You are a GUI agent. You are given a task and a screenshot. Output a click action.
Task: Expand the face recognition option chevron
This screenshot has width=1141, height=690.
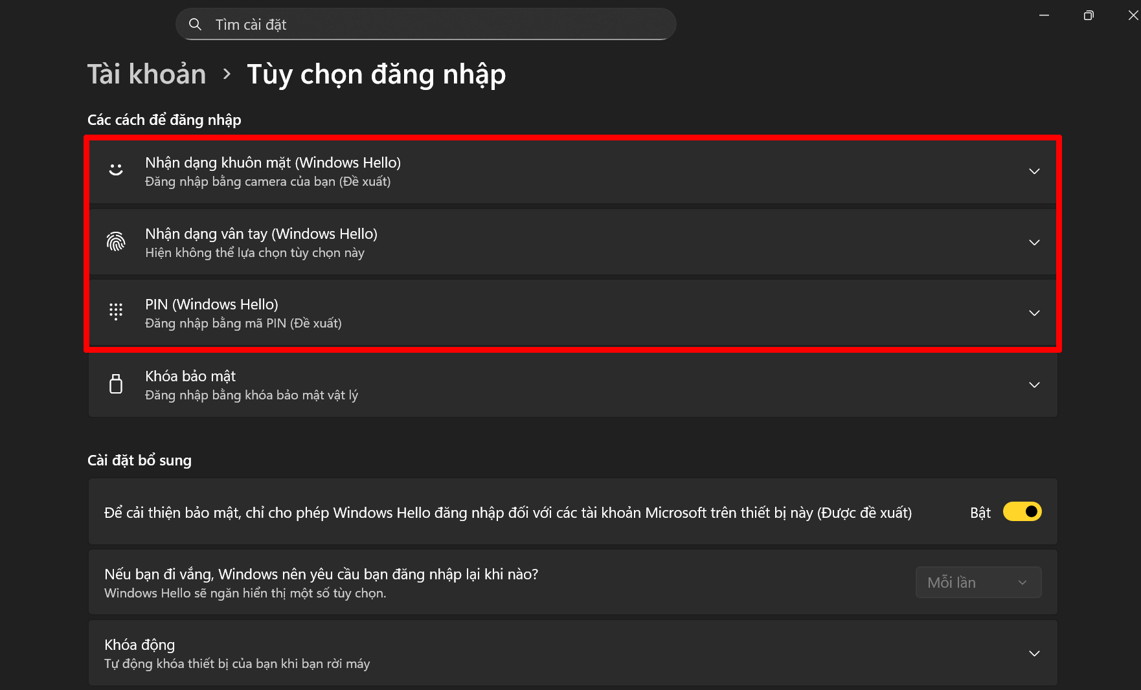1034,172
